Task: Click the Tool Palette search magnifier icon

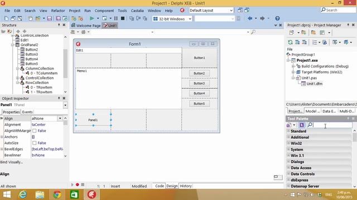Action: 310,124
